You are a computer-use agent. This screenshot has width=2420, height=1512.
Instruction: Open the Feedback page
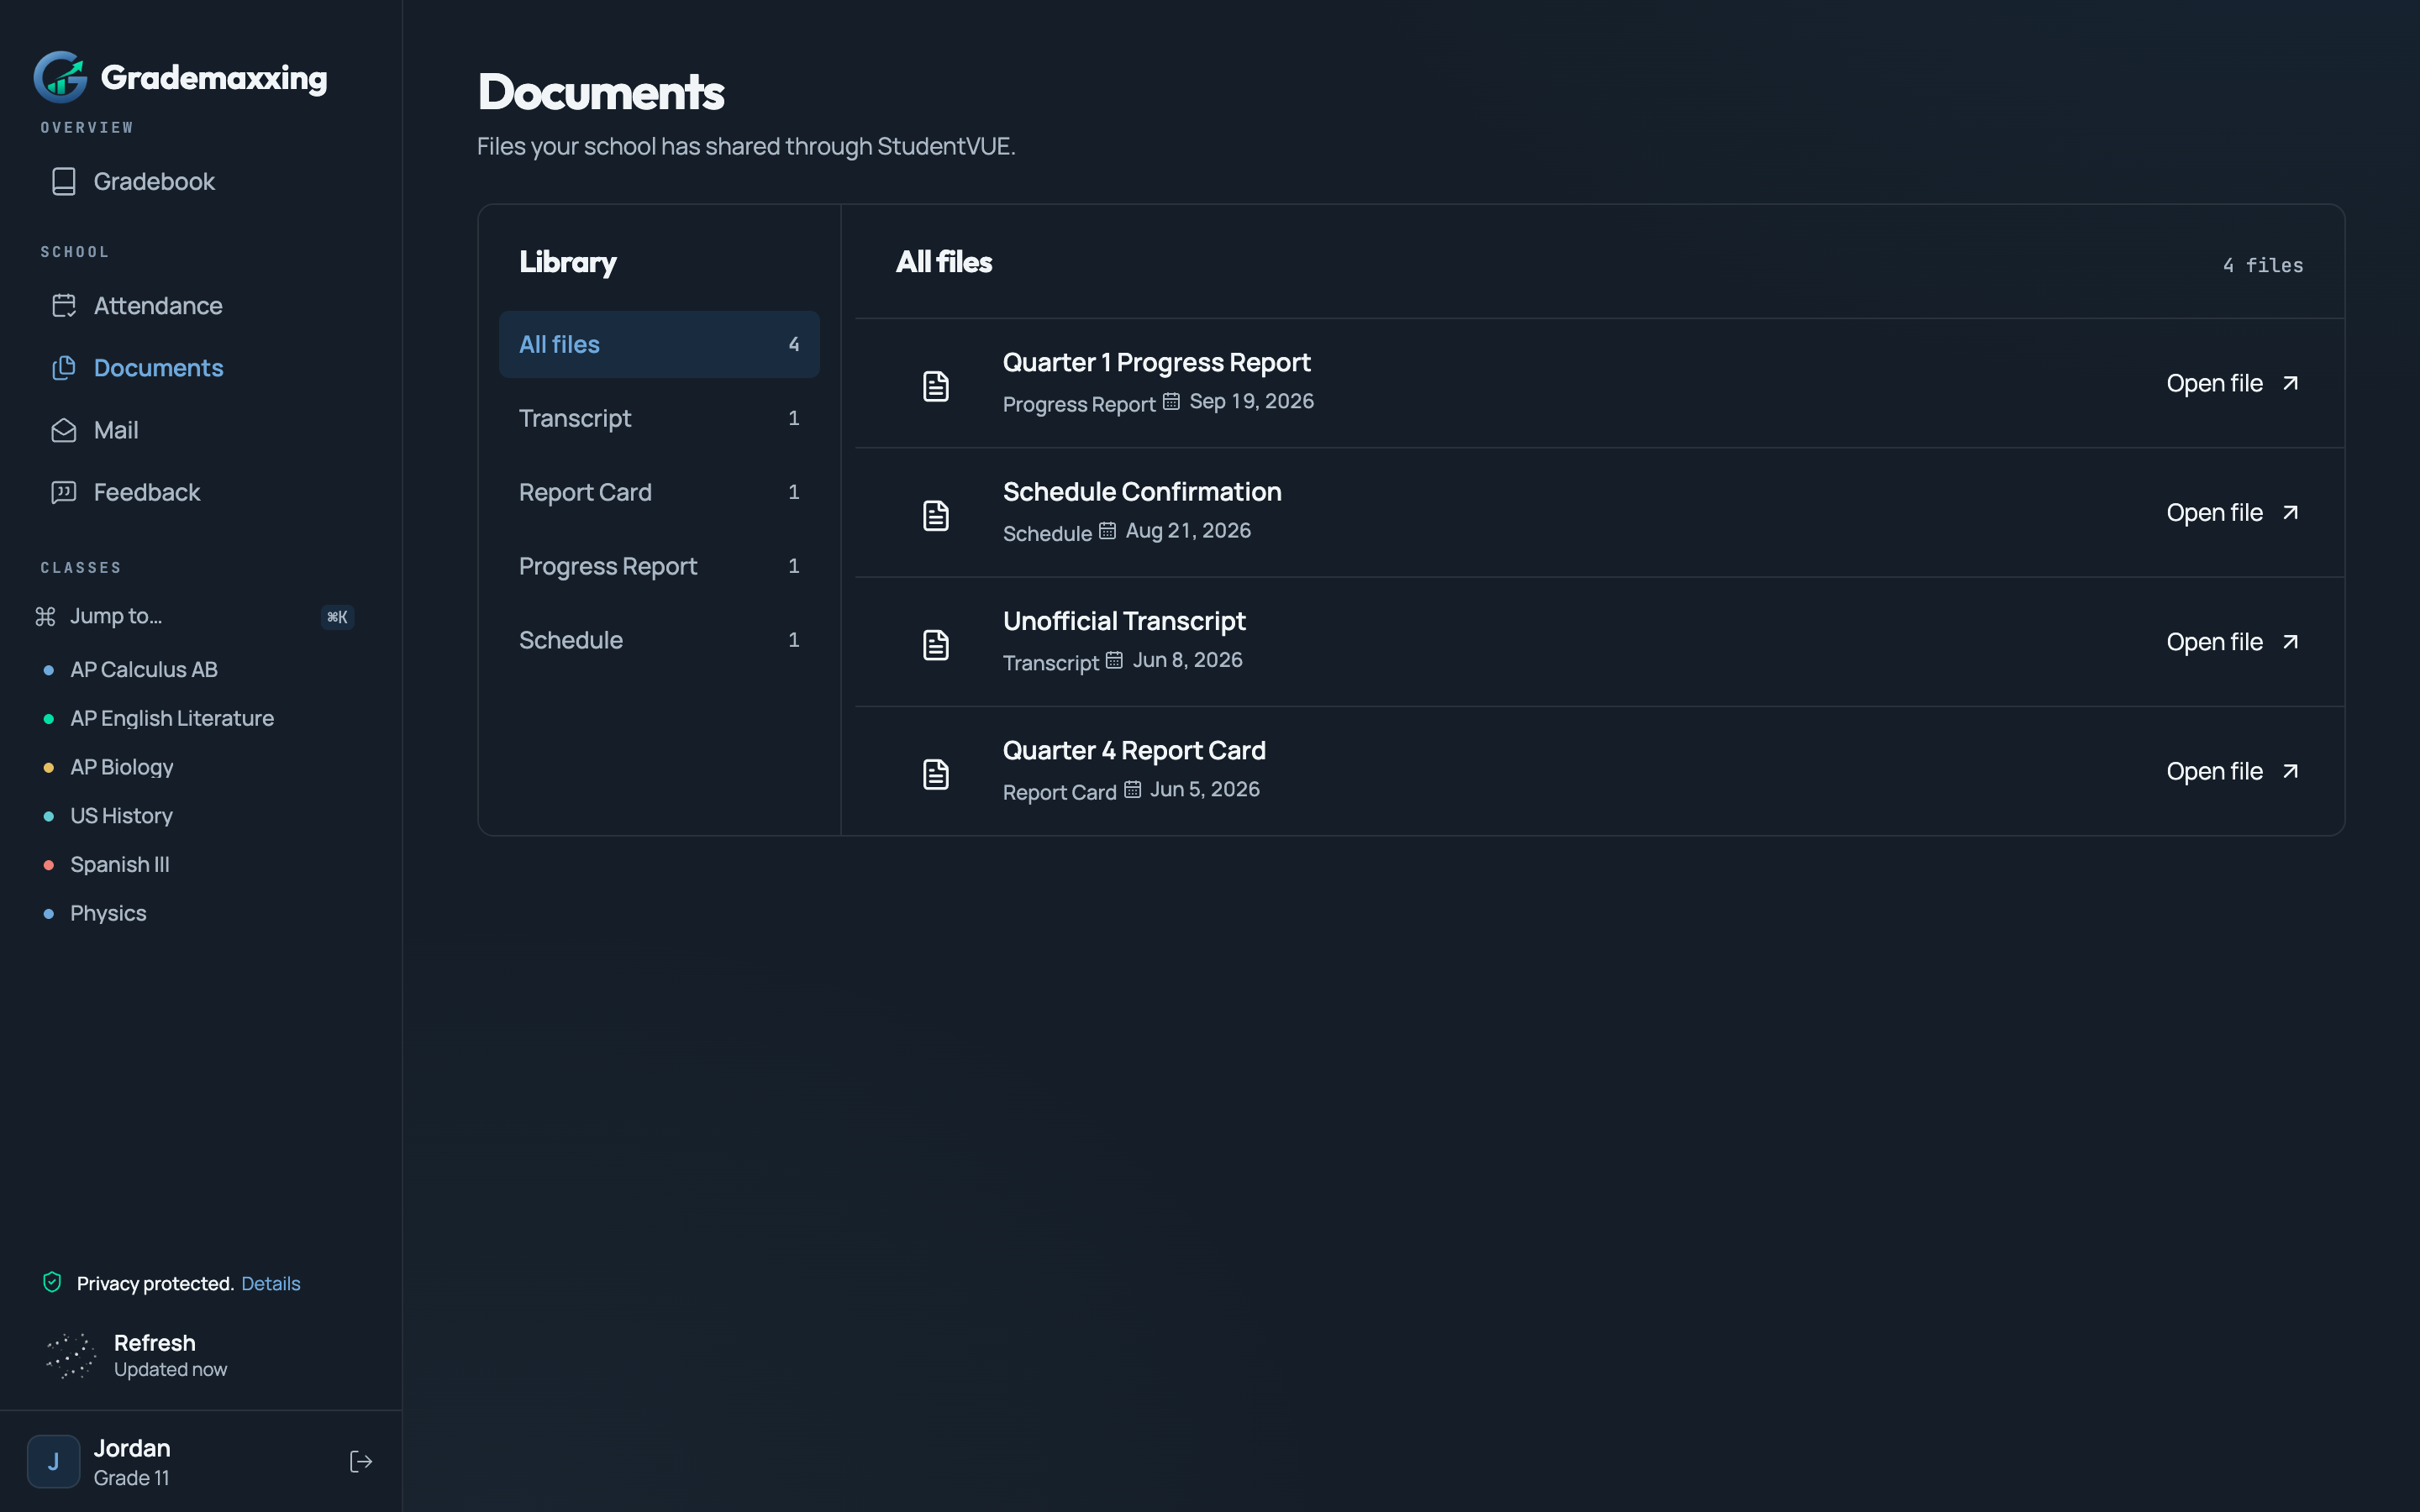[200, 492]
